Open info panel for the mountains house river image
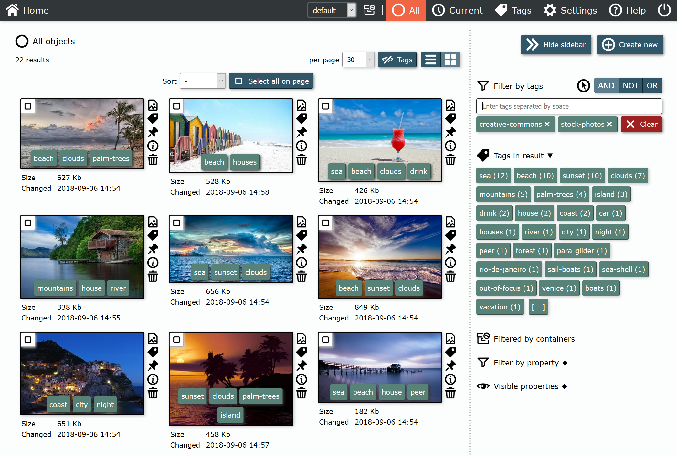This screenshot has height=456, width=677. click(x=153, y=263)
